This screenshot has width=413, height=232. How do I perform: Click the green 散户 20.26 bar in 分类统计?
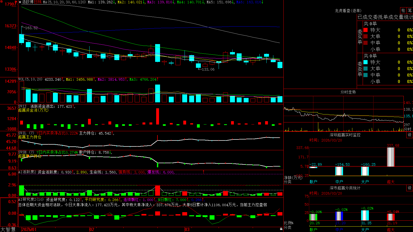tap(313, 217)
